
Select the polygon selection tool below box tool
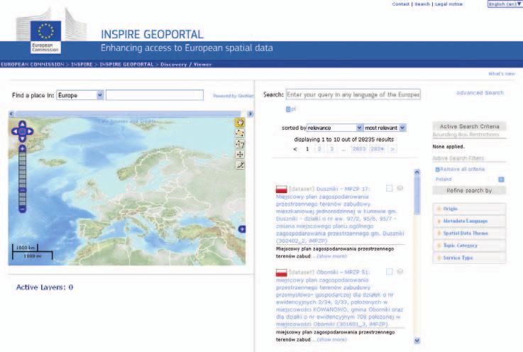240,144
